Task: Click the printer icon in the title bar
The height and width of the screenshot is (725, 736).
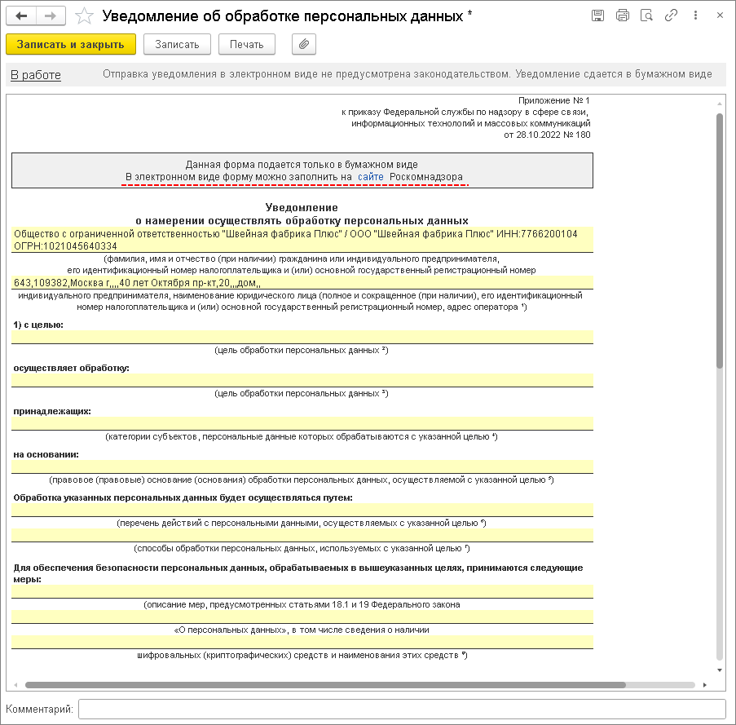Action: click(623, 15)
